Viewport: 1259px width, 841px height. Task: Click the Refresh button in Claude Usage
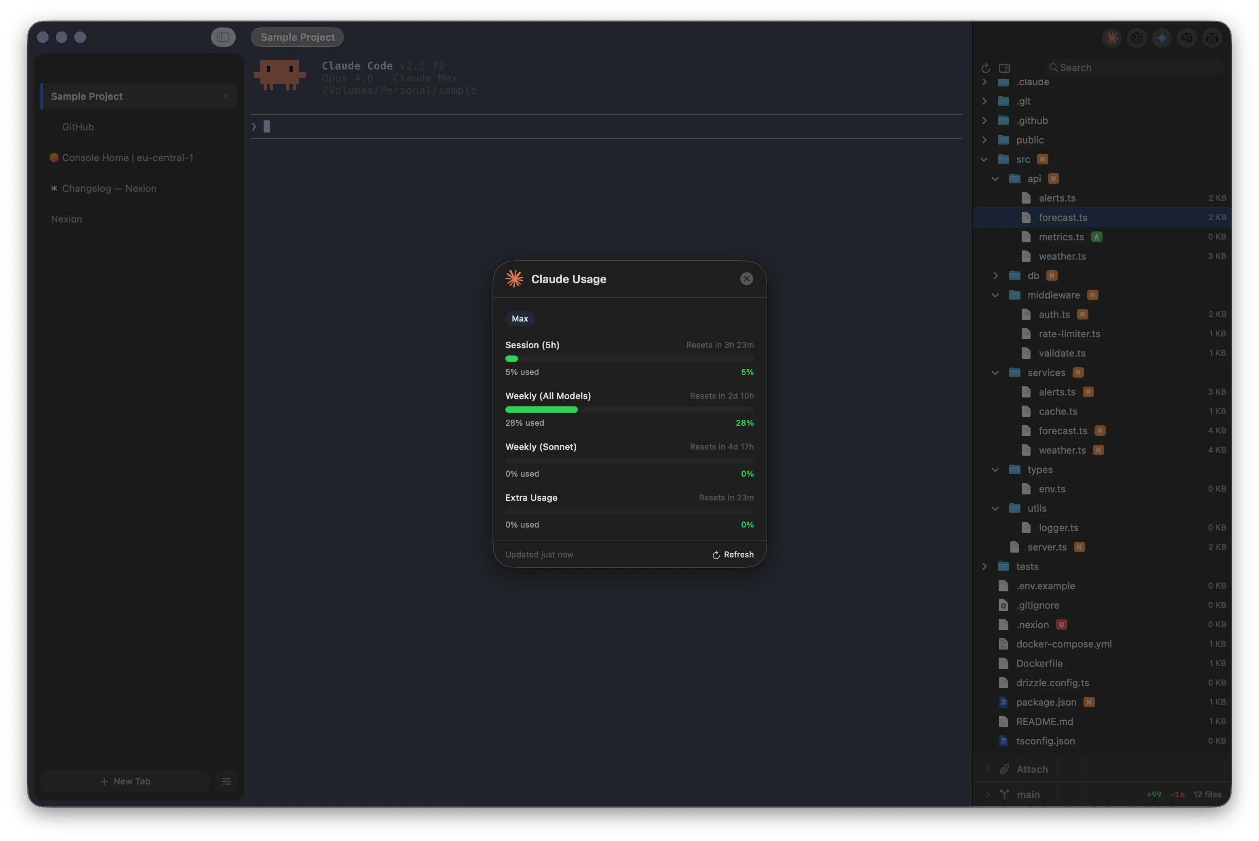tap(733, 555)
